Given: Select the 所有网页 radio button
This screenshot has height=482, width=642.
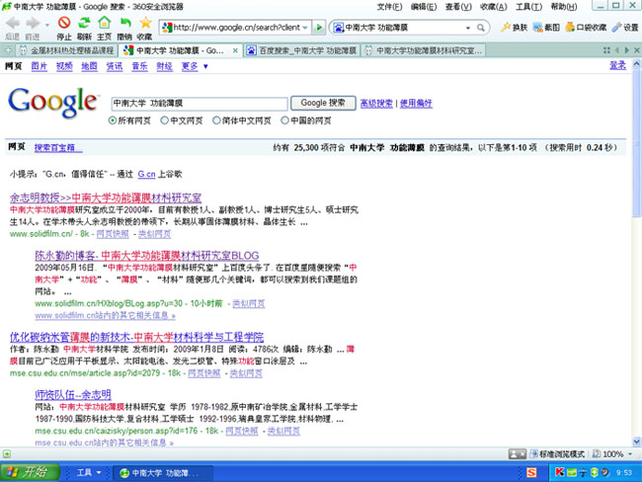Looking at the screenshot, I should tap(113, 120).
